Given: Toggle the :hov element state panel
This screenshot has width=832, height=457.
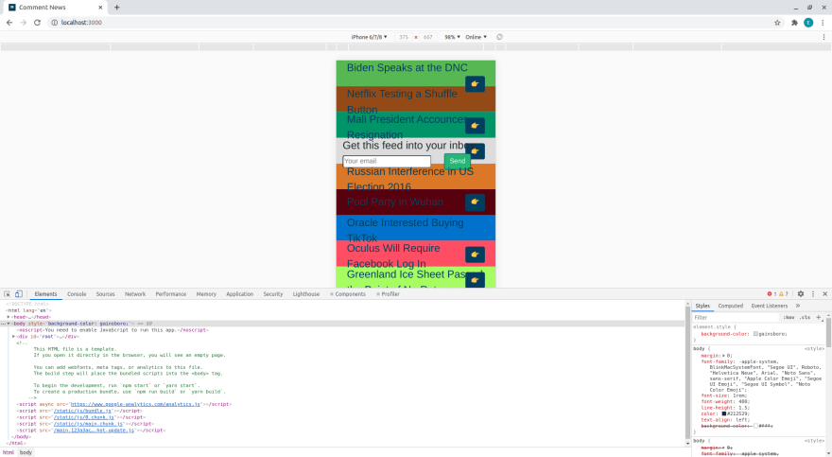Looking at the screenshot, I should [789, 317].
